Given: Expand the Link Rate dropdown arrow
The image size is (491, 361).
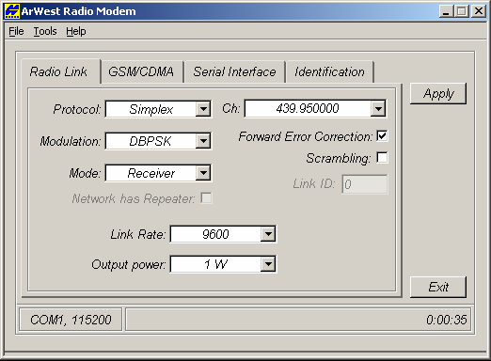Looking at the screenshot, I should pyautogui.click(x=268, y=234).
